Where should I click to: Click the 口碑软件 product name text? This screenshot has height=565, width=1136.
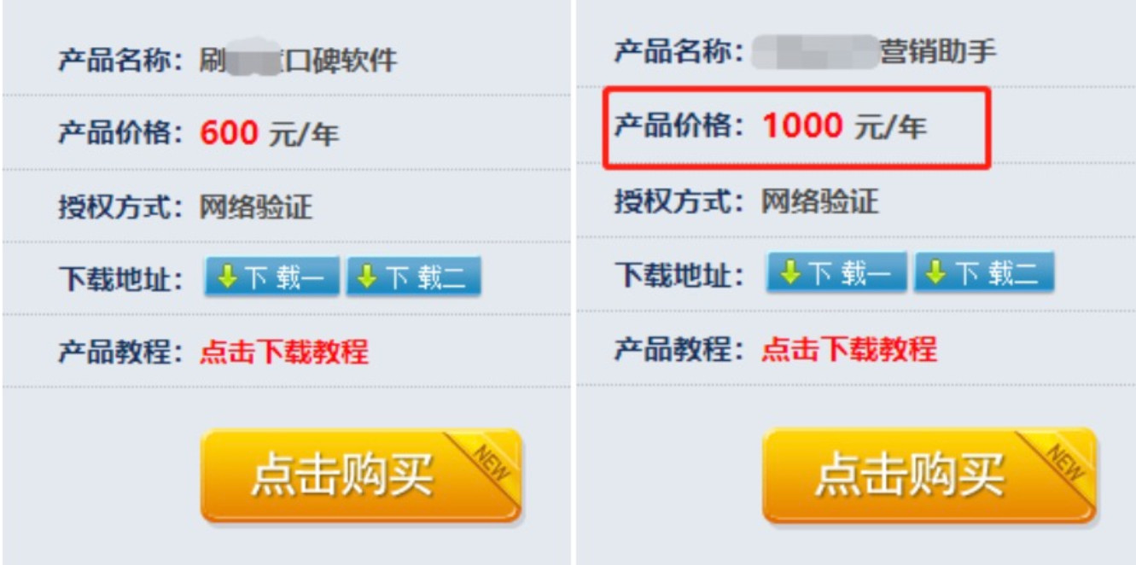298,60
